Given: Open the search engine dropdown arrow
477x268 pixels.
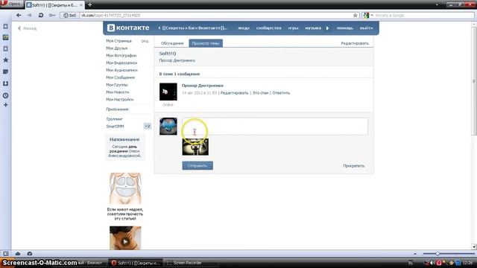Looking at the screenshot, I should pos(372,15).
